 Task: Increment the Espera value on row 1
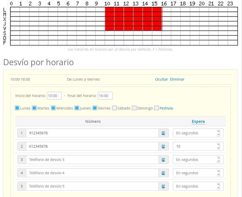point(218,131)
